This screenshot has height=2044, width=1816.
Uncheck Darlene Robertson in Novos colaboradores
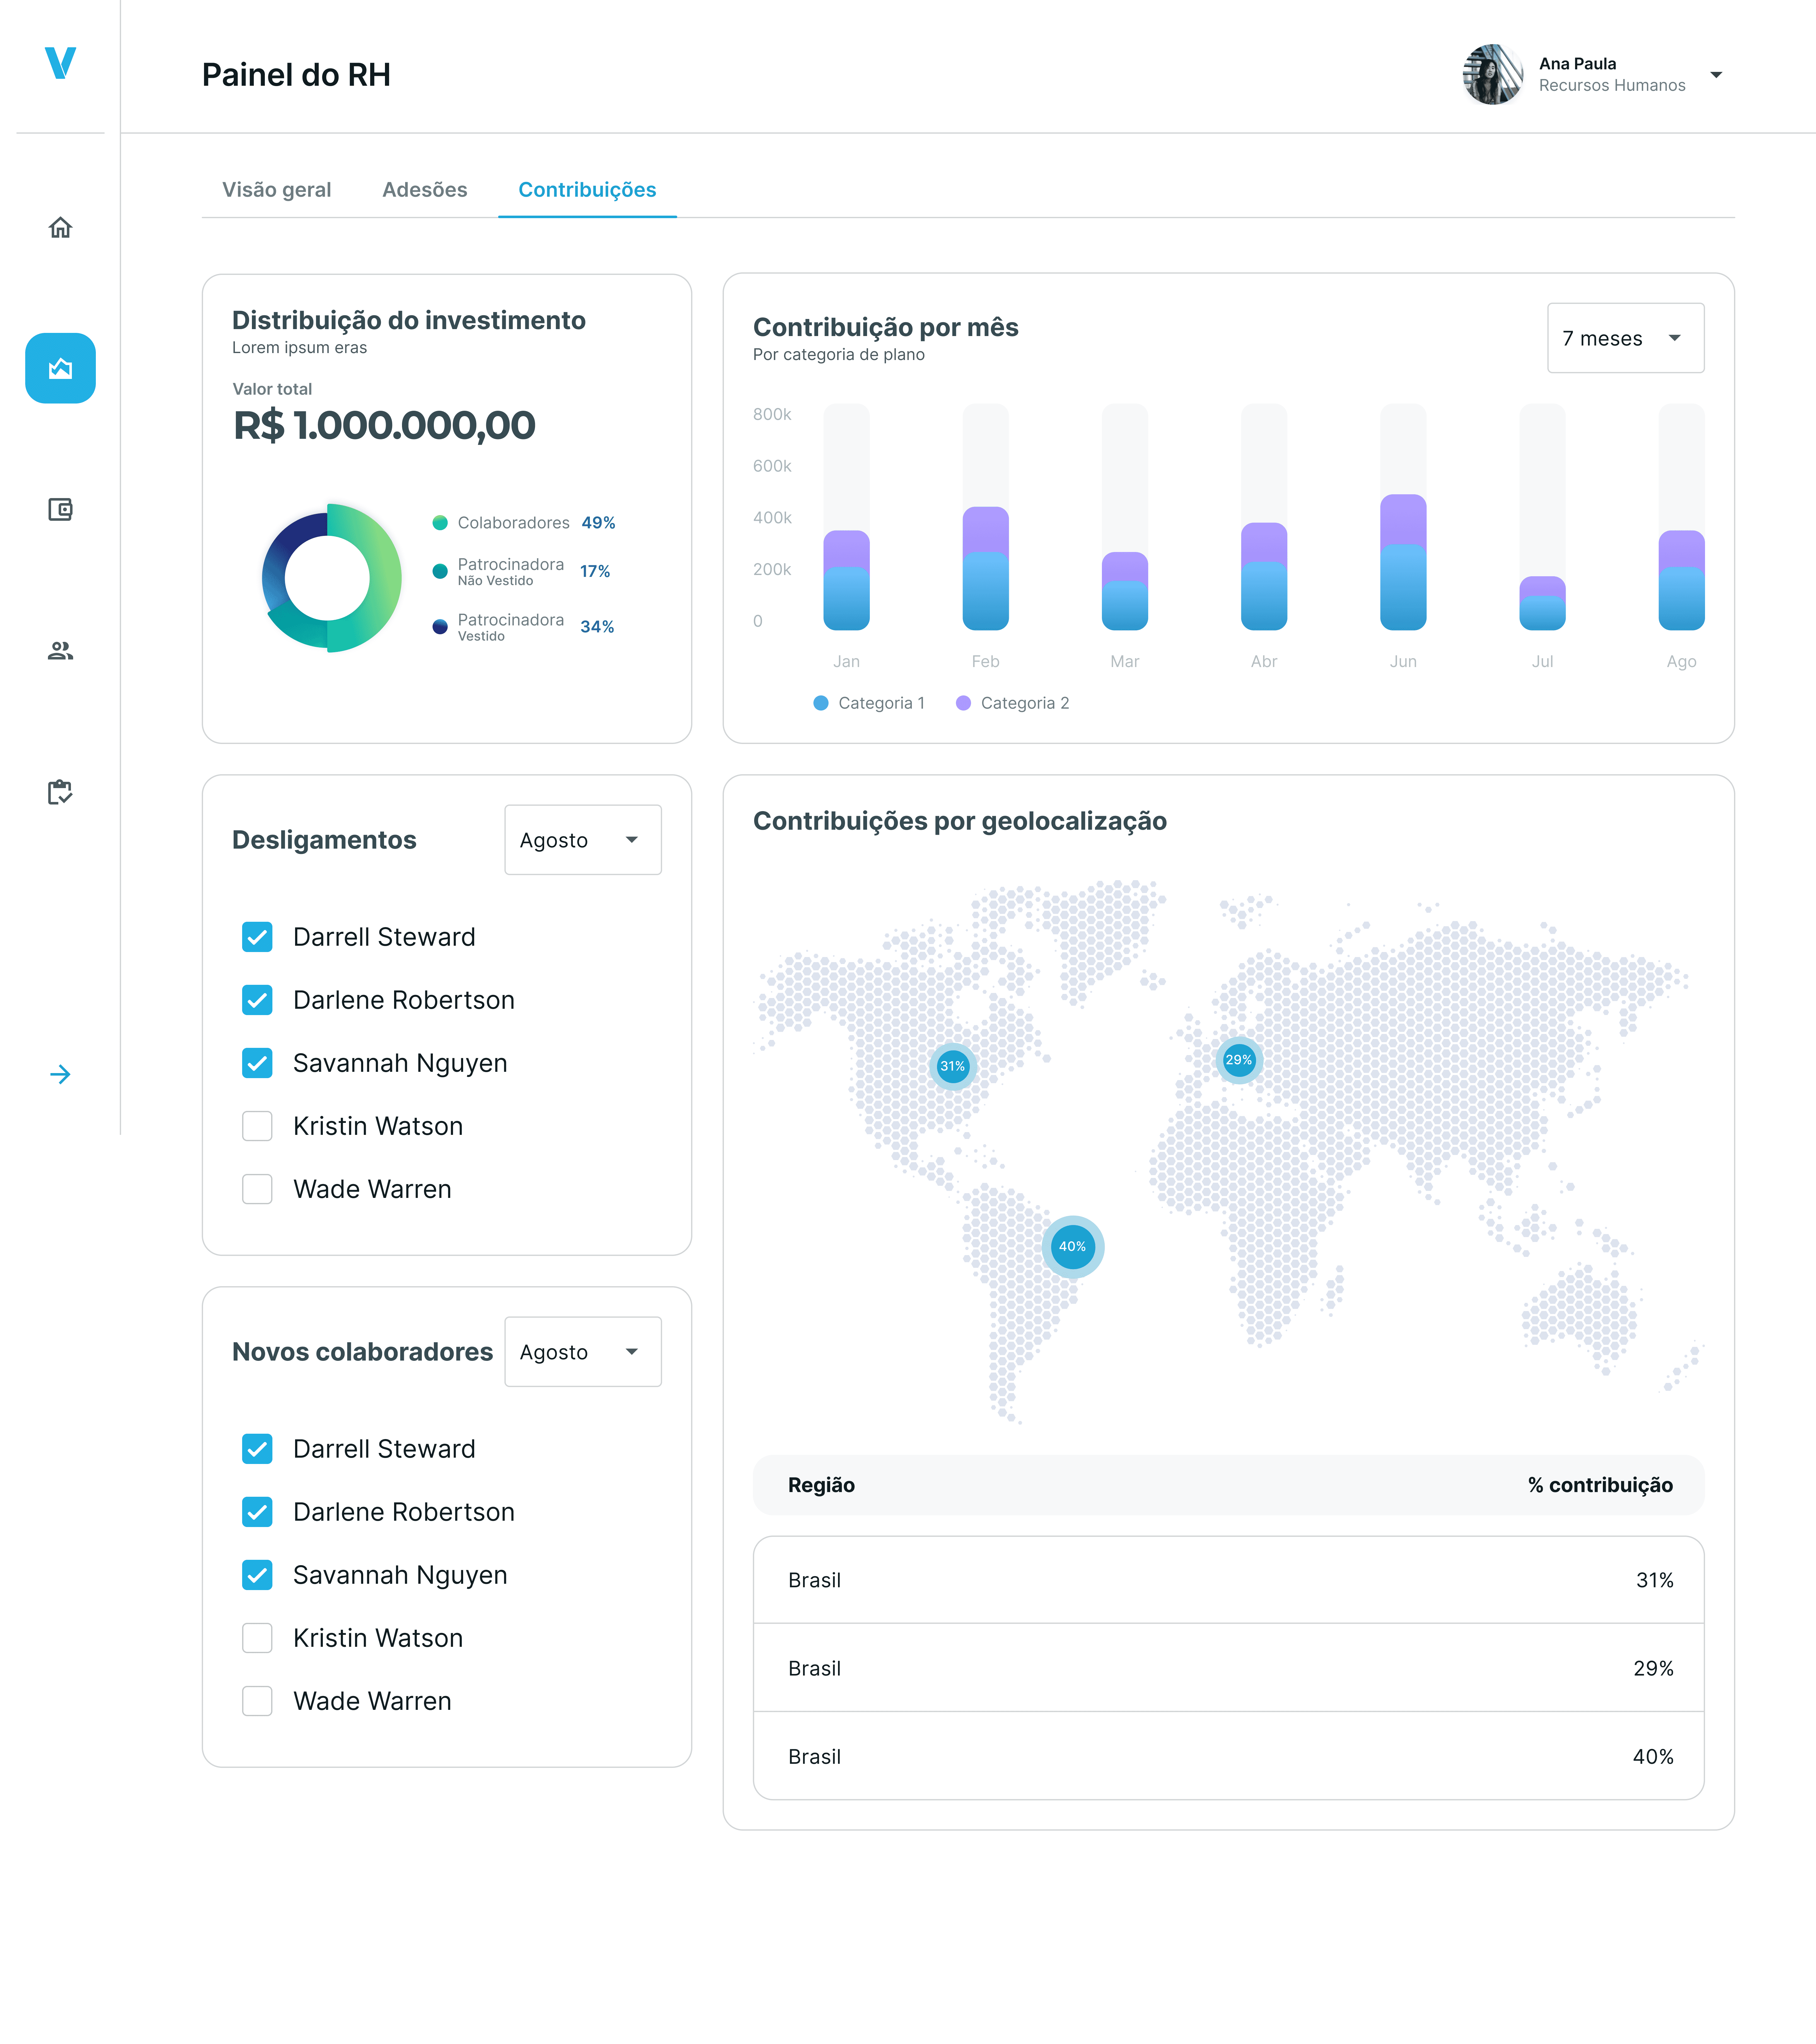click(x=257, y=1512)
